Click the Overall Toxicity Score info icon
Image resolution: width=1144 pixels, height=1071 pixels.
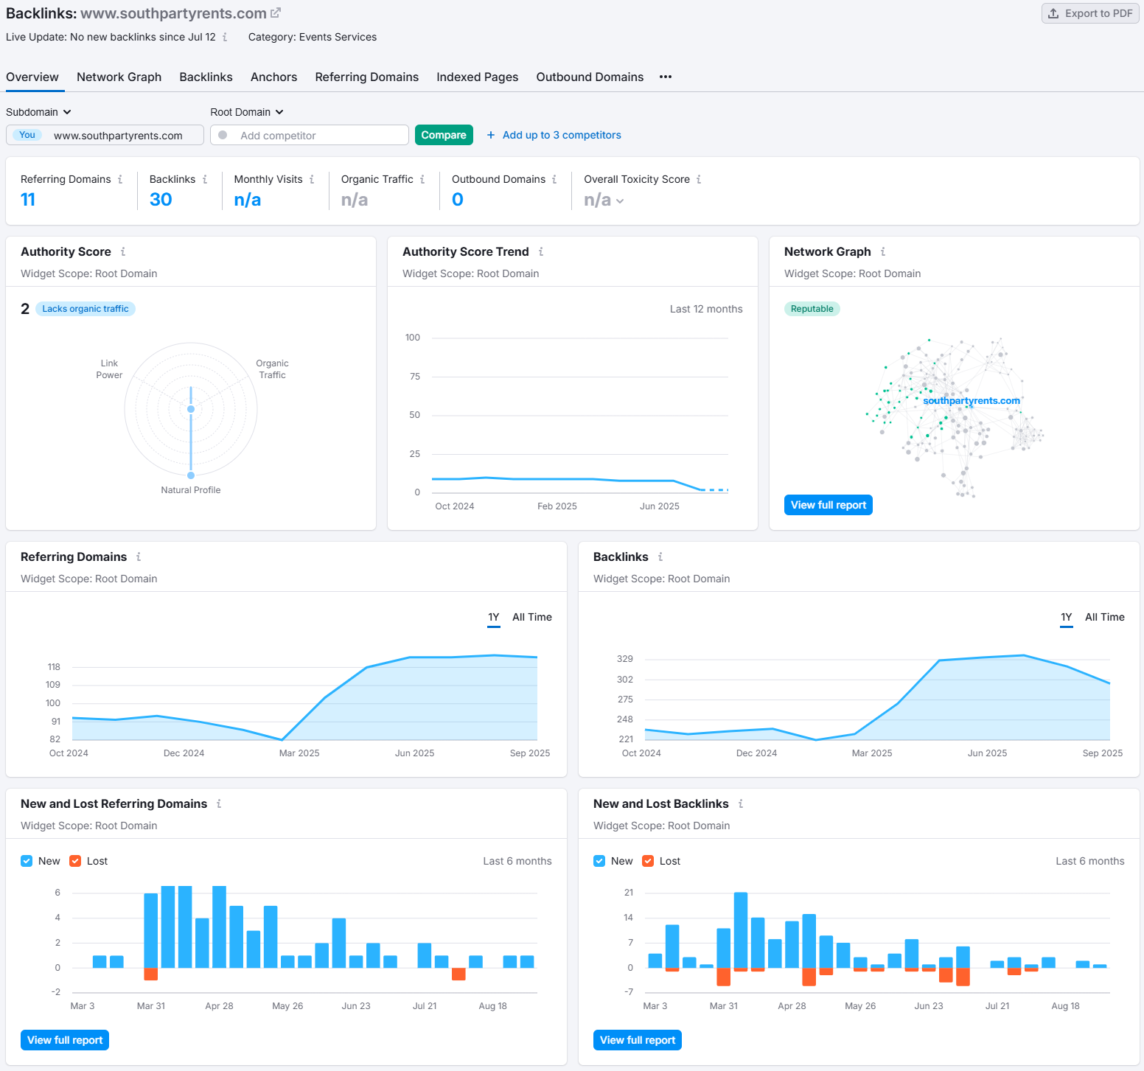point(699,179)
